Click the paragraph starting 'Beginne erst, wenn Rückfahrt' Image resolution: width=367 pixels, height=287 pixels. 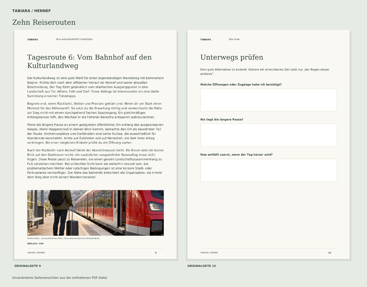tap(95, 111)
